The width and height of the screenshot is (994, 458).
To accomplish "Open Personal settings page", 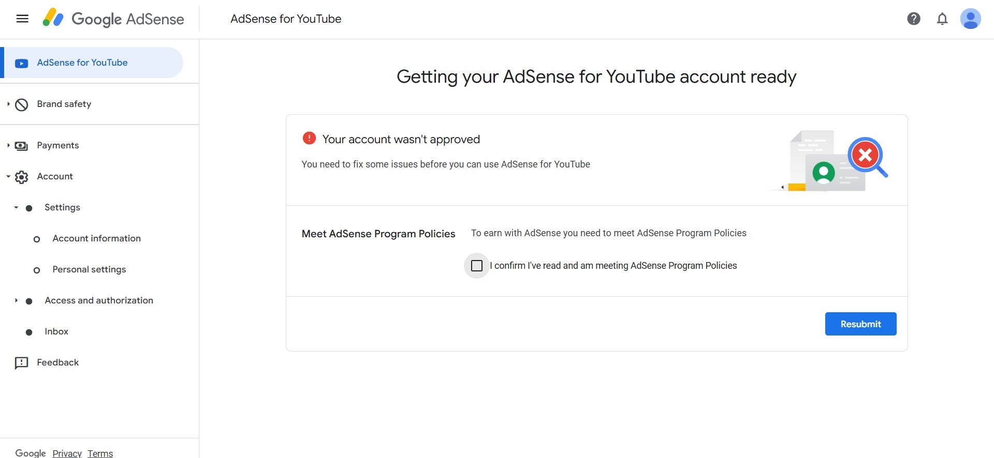I will [x=89, y=269].
